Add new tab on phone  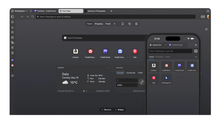point(196,45)
